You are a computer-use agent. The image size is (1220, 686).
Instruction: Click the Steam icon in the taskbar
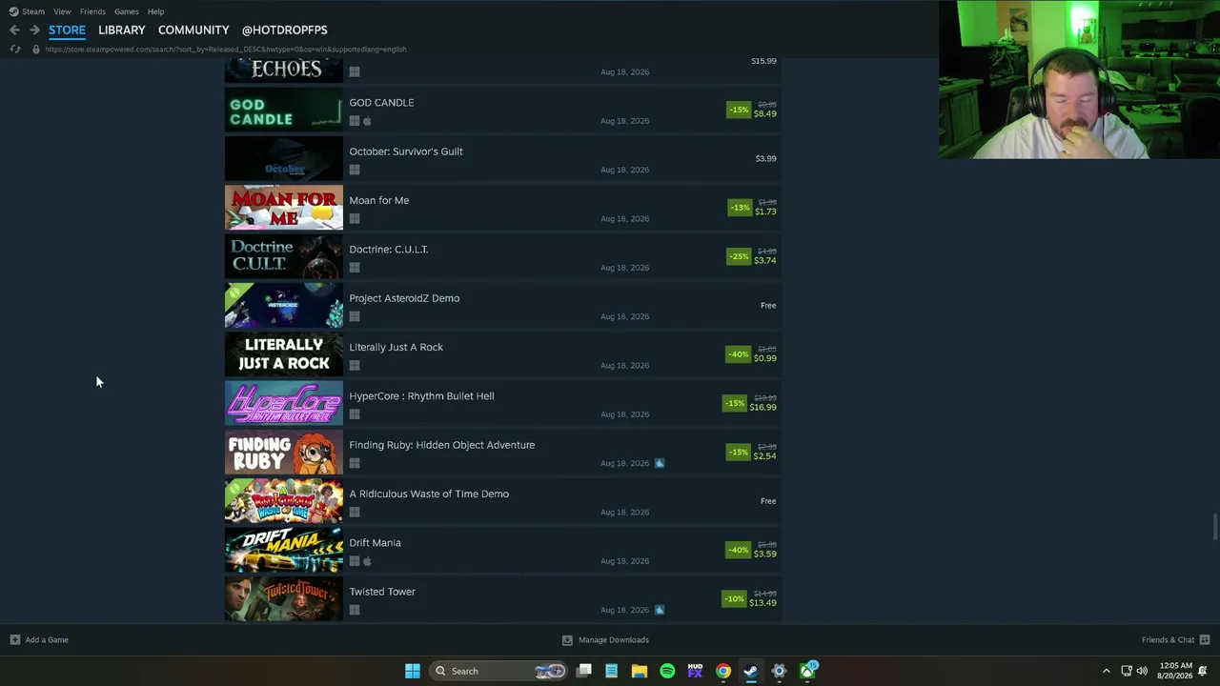pyautogui.click(x=751, y=671)
